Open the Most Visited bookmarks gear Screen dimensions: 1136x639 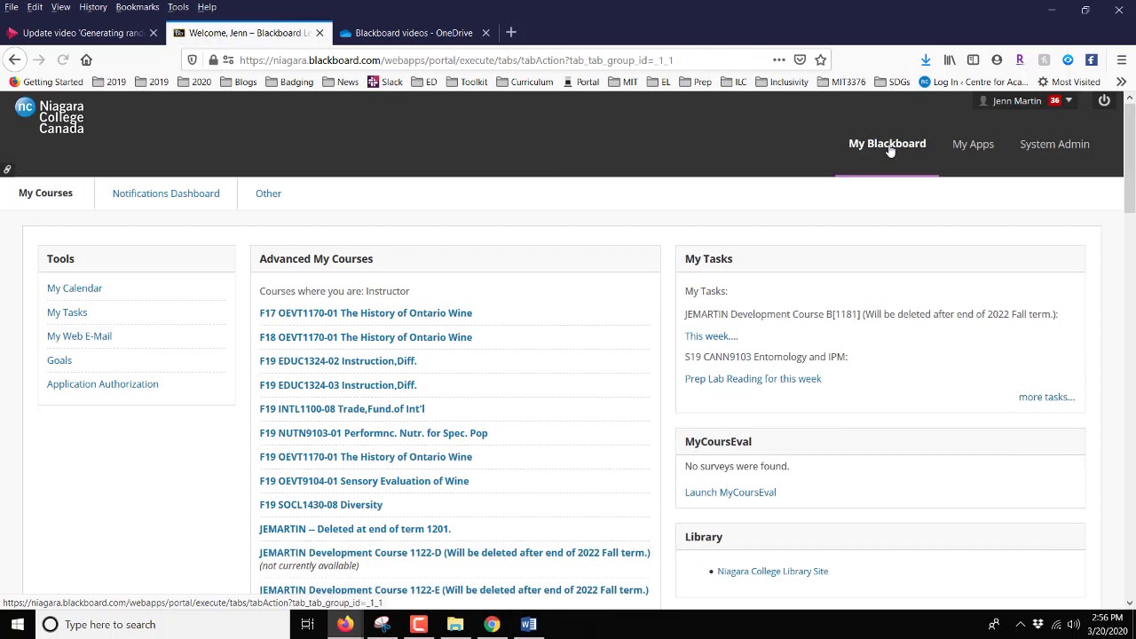pyautogui.click(x=1069, y=82)
